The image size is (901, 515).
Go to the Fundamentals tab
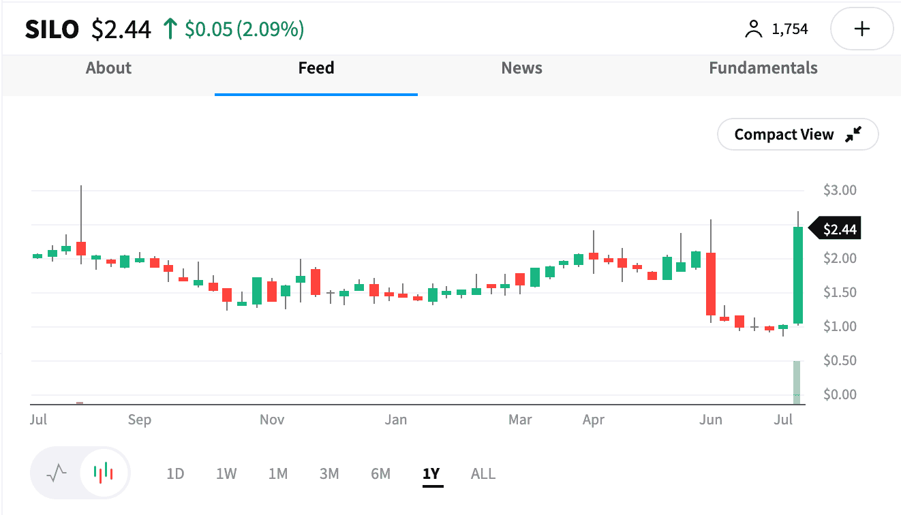(x=763, y=68)
